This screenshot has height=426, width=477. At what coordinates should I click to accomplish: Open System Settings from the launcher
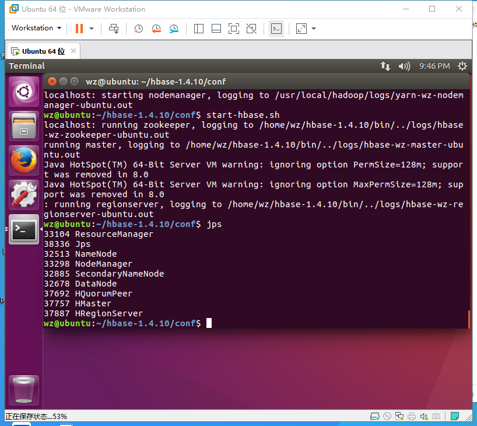point(24,194)
